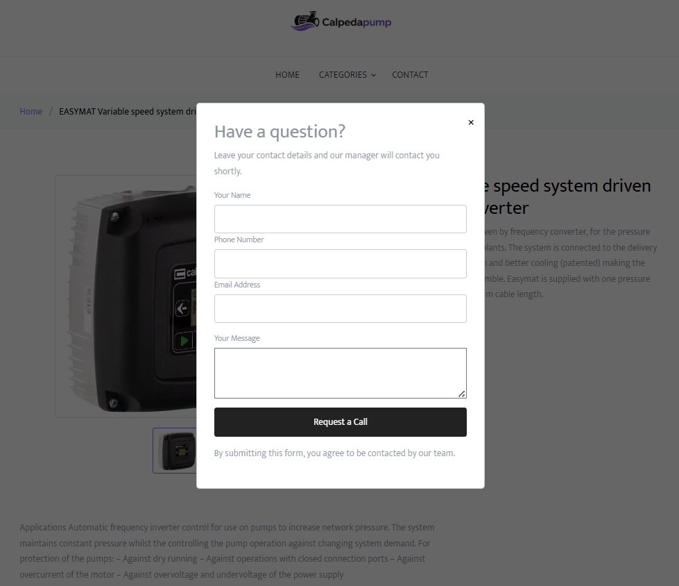Screen dimensions: 679x586
Task: Focus the Email Address input field
Action: point(340,308)
